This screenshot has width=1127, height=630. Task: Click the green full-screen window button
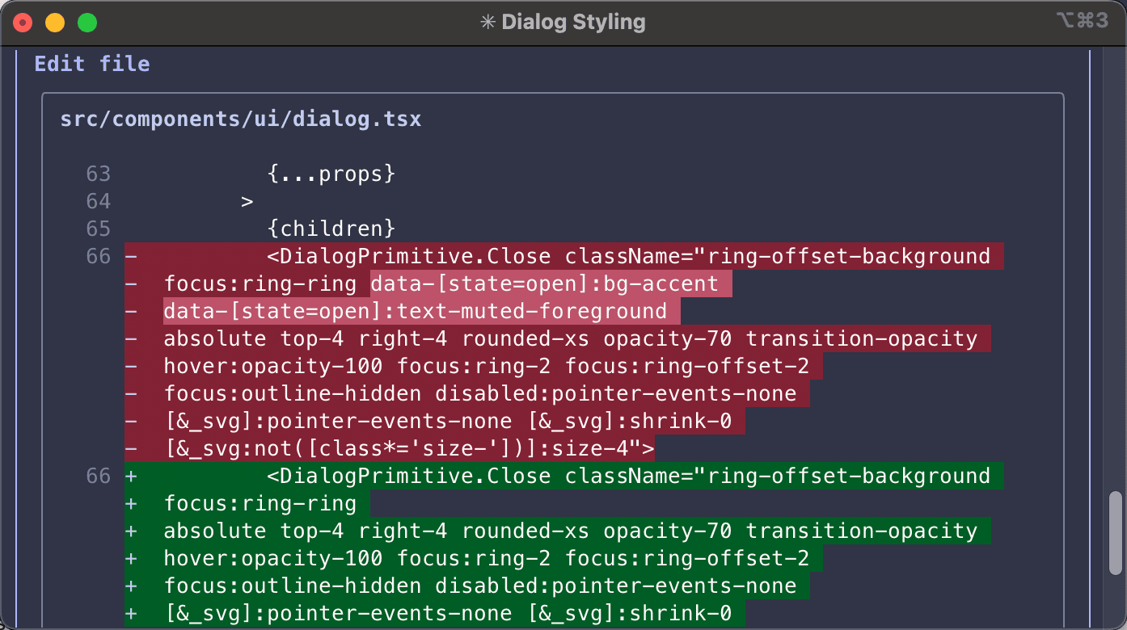tap(87, 23)
